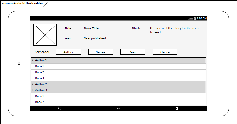Expand the Author2 group
This screenshot has height=124, width=237.
coord(32,84)
